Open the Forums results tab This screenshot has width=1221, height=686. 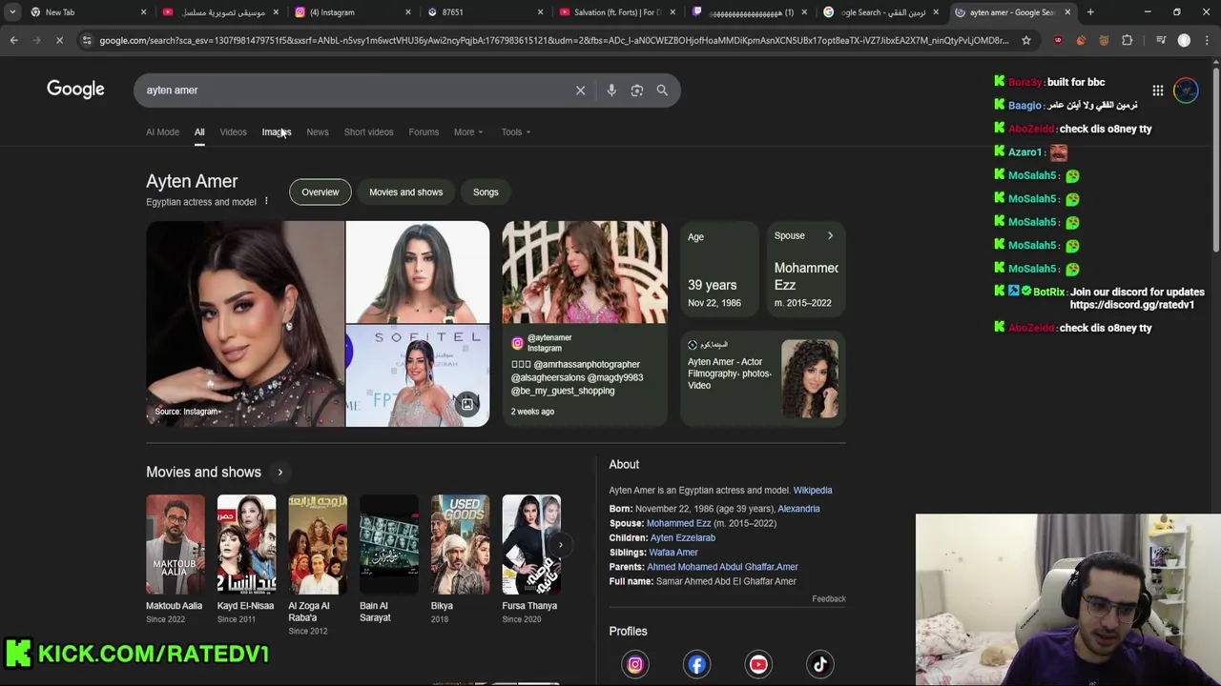click(x=424, y=132)
